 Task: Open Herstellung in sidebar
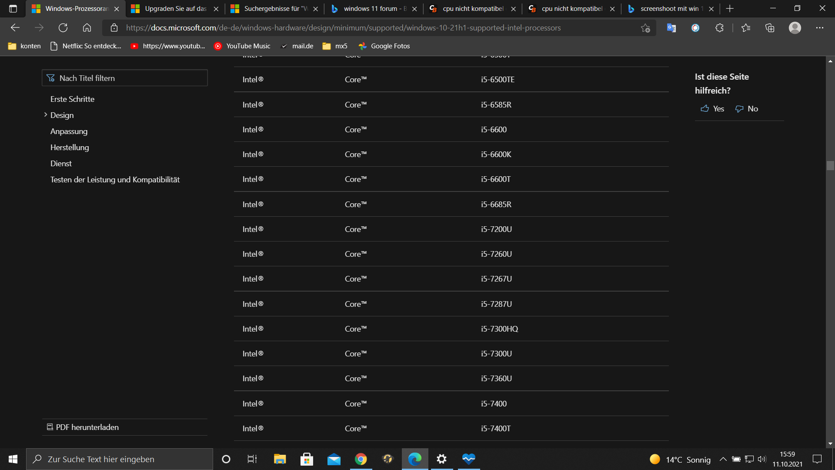point(70,148)
